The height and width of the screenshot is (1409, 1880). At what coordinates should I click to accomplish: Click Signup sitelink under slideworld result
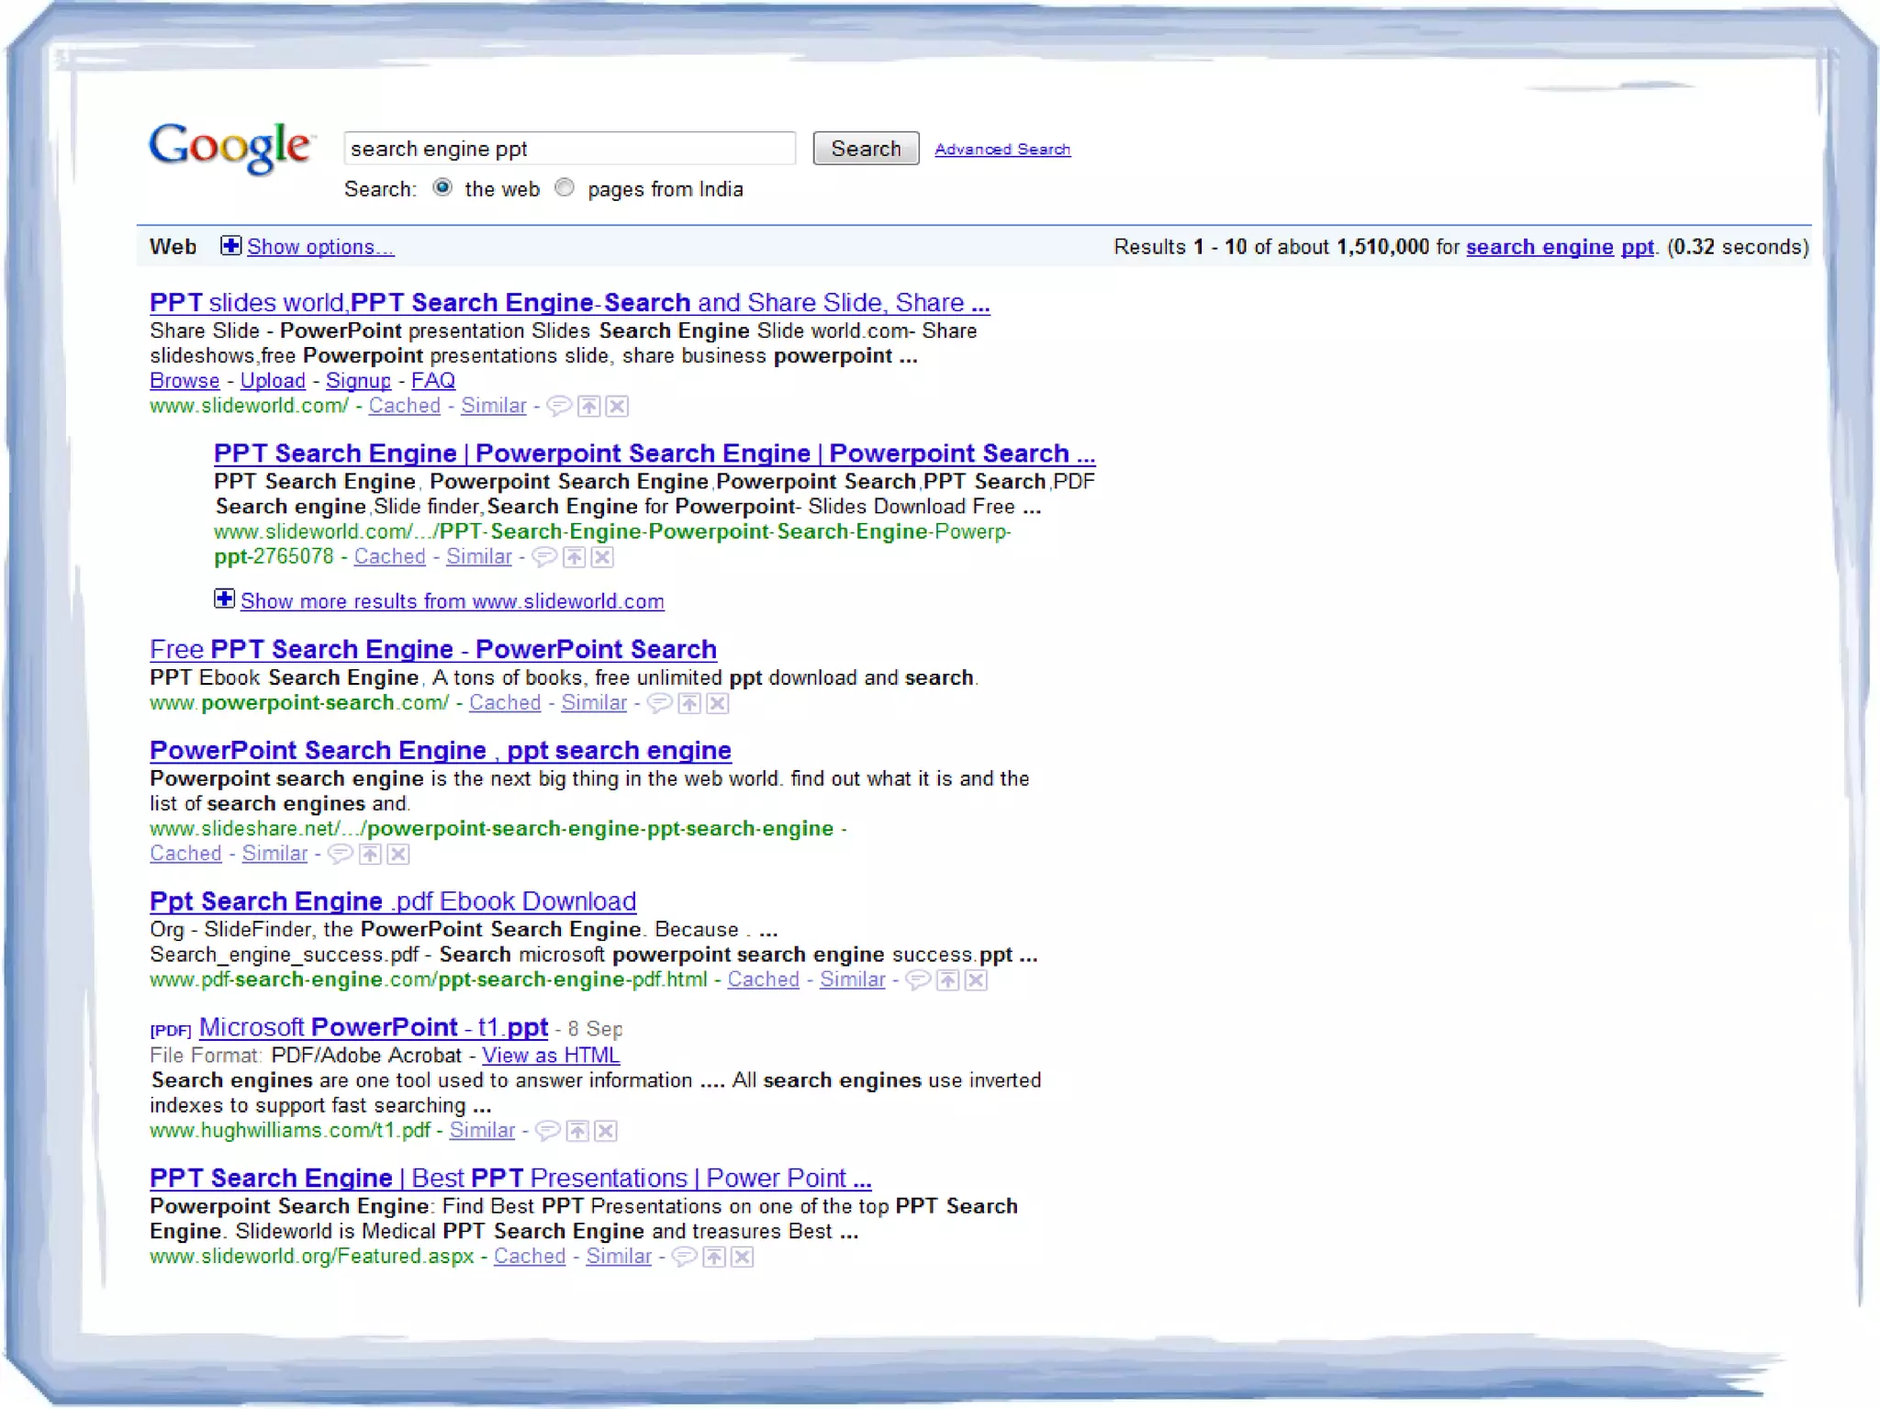(358, 381)
